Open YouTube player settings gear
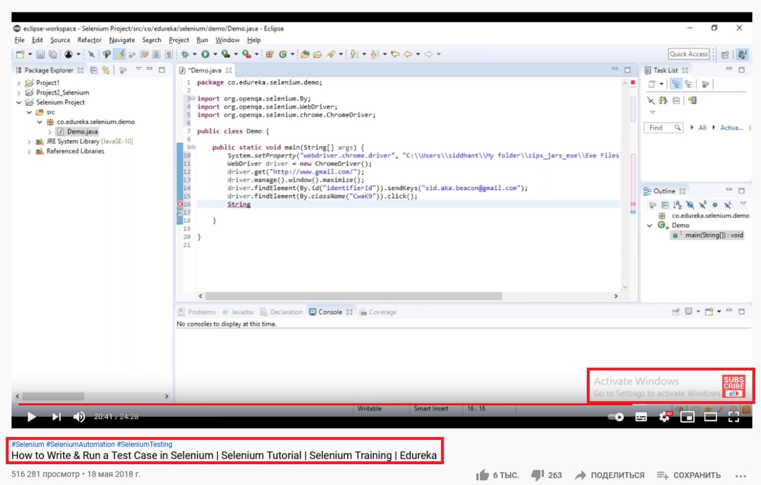 tap(664, 417)
